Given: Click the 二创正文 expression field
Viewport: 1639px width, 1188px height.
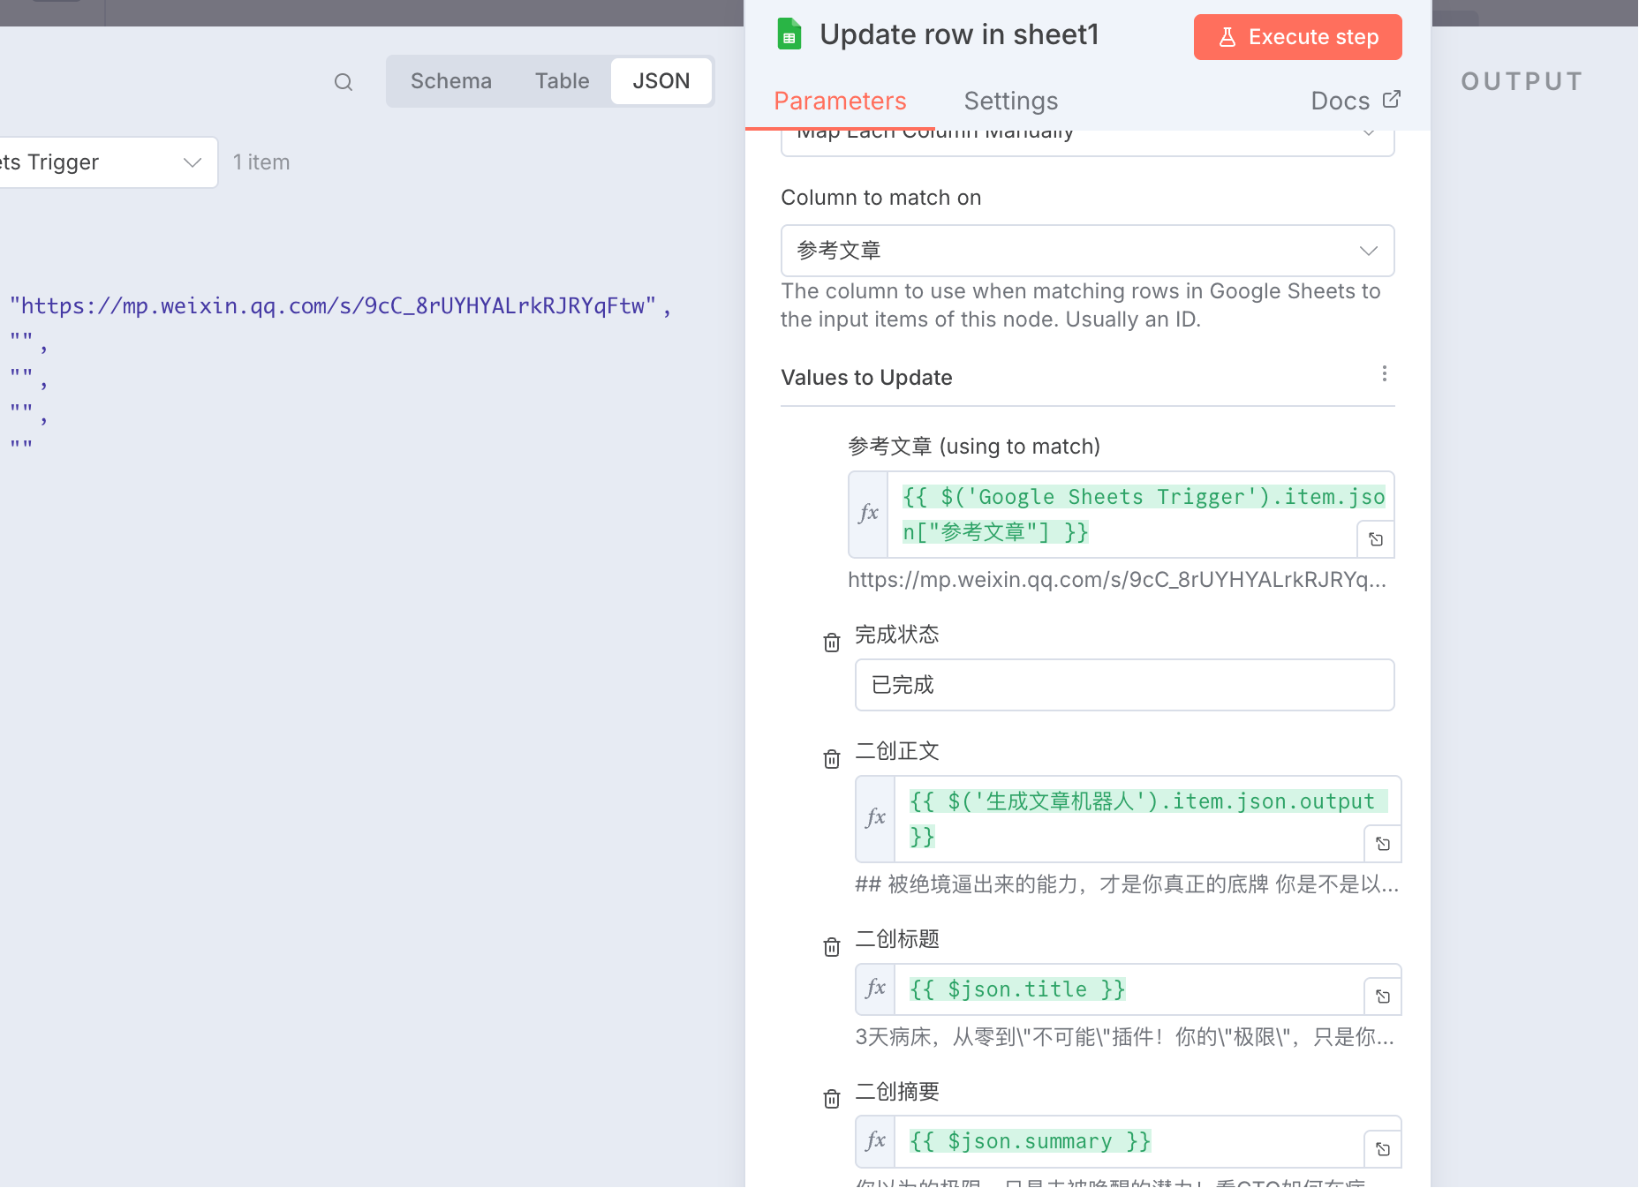Looking at the screenshot, I should [1130, 819].
